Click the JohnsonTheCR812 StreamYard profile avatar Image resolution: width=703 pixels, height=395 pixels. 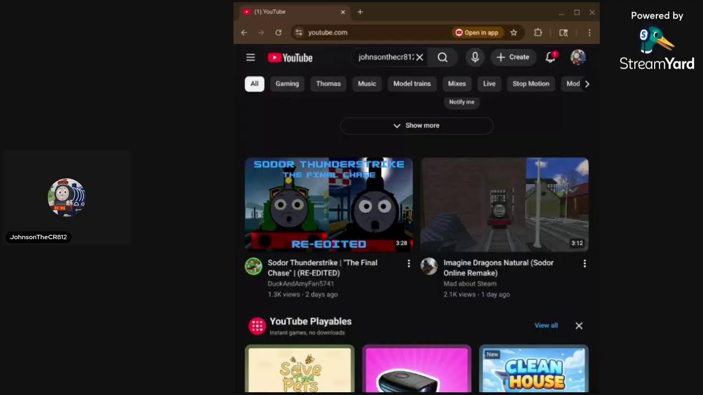66,198
